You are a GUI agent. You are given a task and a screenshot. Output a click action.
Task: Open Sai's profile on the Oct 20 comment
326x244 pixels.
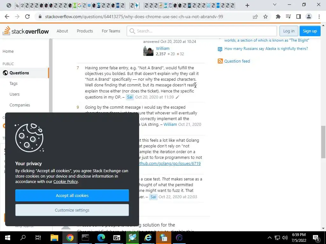[130, 97]
